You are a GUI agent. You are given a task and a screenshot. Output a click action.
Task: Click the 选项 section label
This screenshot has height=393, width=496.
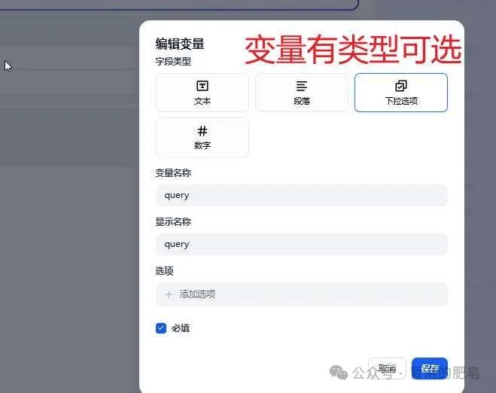[165, 271]
